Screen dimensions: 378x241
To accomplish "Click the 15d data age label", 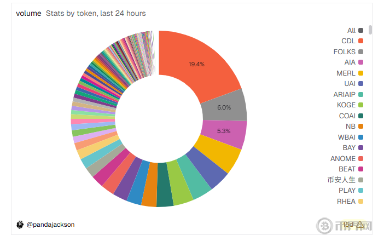I will tap(348, 225).
